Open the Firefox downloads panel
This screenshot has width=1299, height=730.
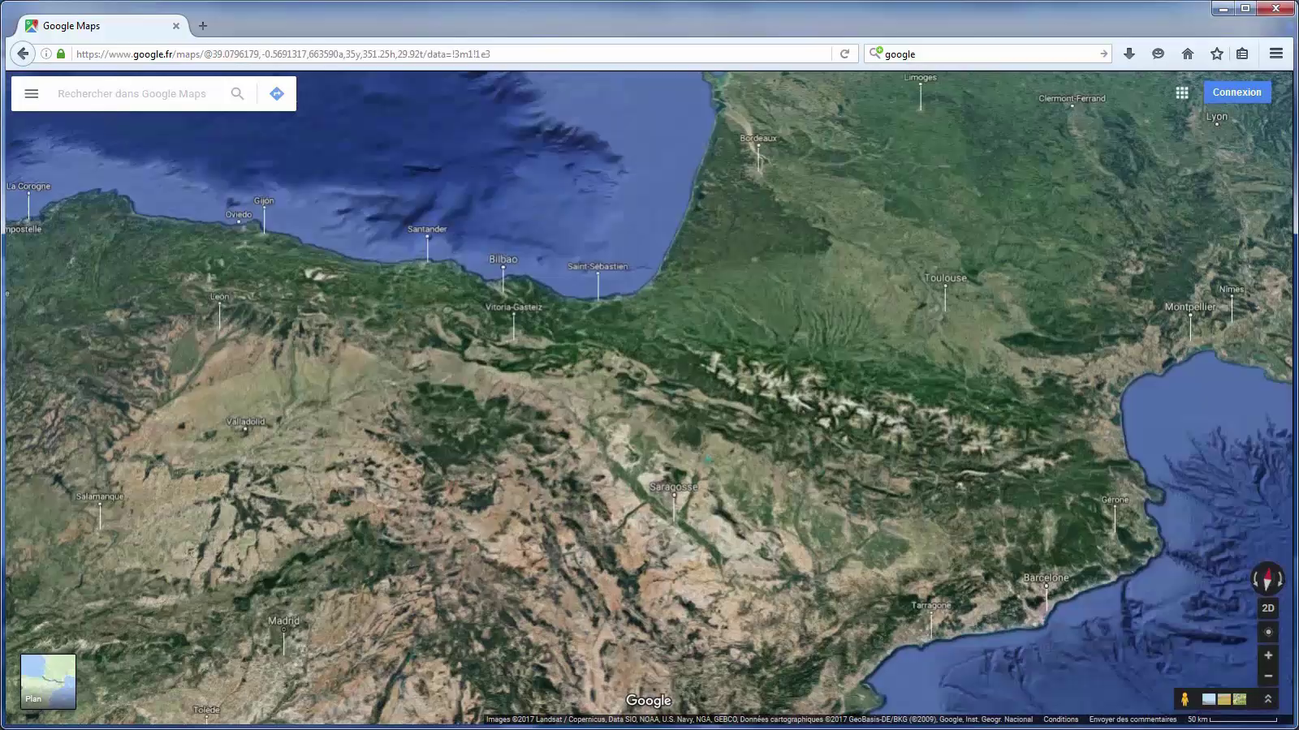1129,54
